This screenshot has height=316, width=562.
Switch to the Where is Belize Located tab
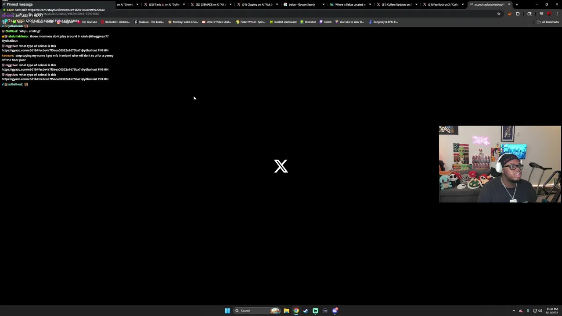pyautogui.click(x=350, y=4)
